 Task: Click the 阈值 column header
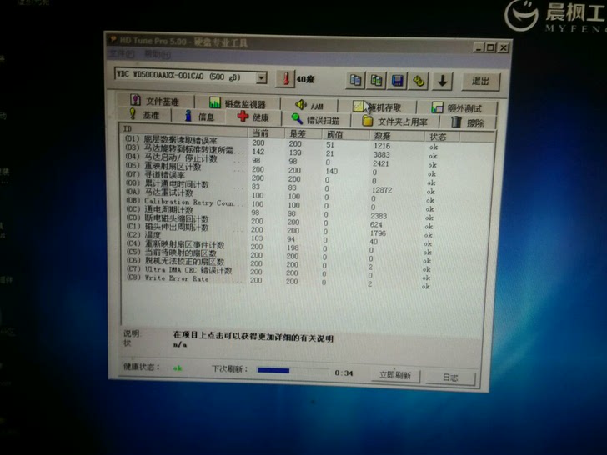click(x=345, y=135)
